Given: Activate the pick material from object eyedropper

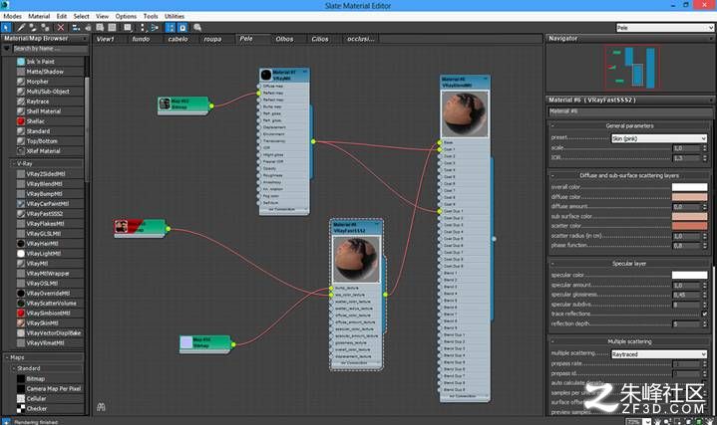Looking at the screenshot, I should click(21, 28).
